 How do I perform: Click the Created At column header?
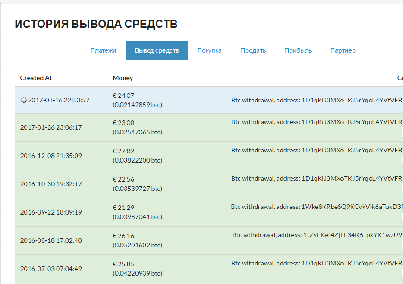pos(36,78)
